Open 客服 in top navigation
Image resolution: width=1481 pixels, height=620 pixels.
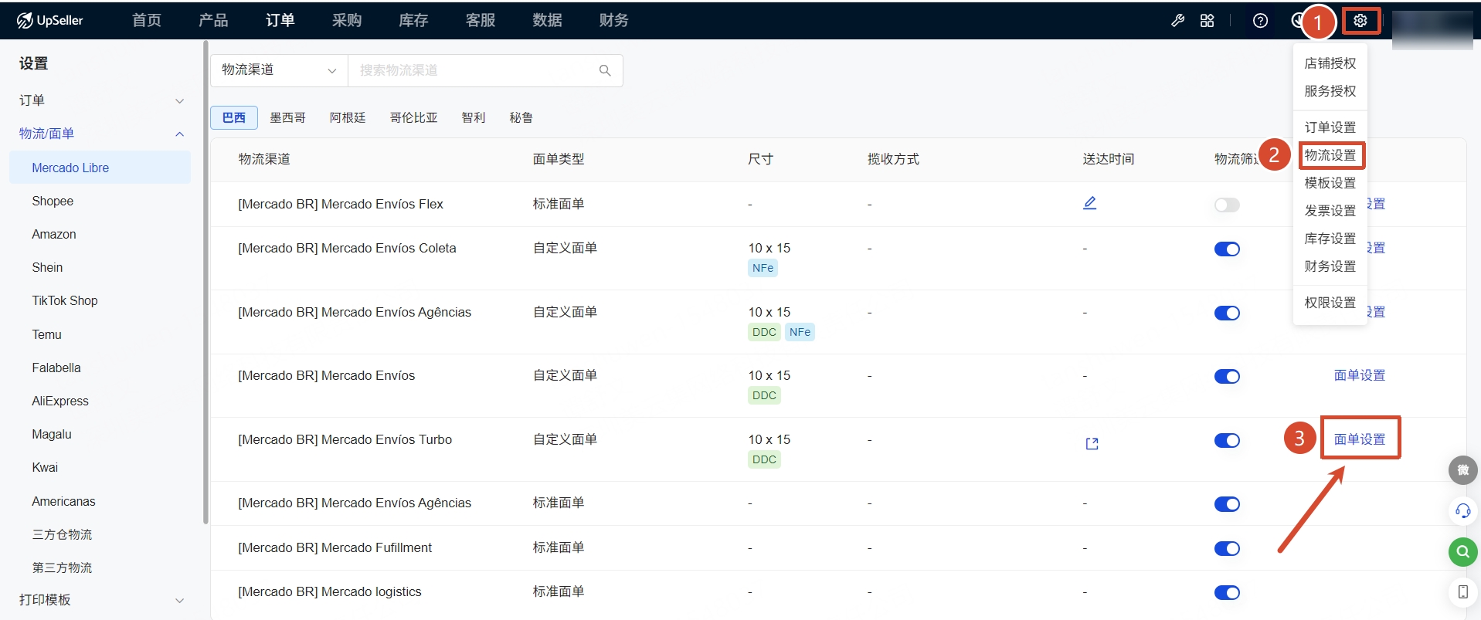(x=481, y=20)
